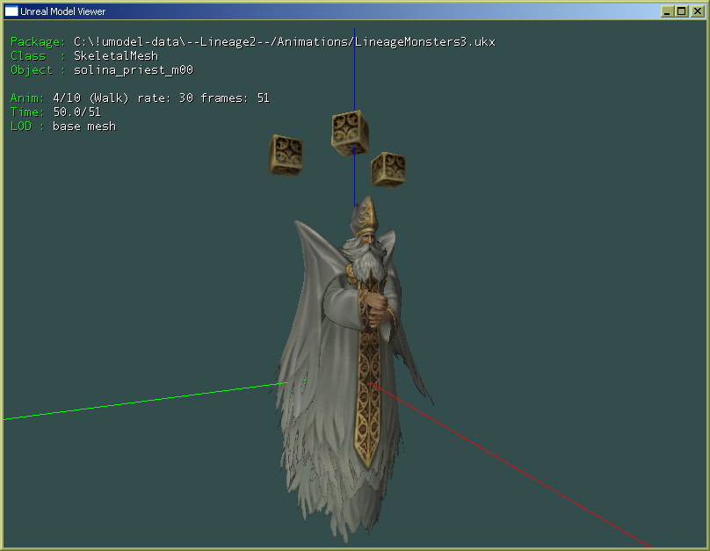The height and width of the screenshot is (551, 710).
Task: Click the window icon in title bar
Action: [11, 11]
